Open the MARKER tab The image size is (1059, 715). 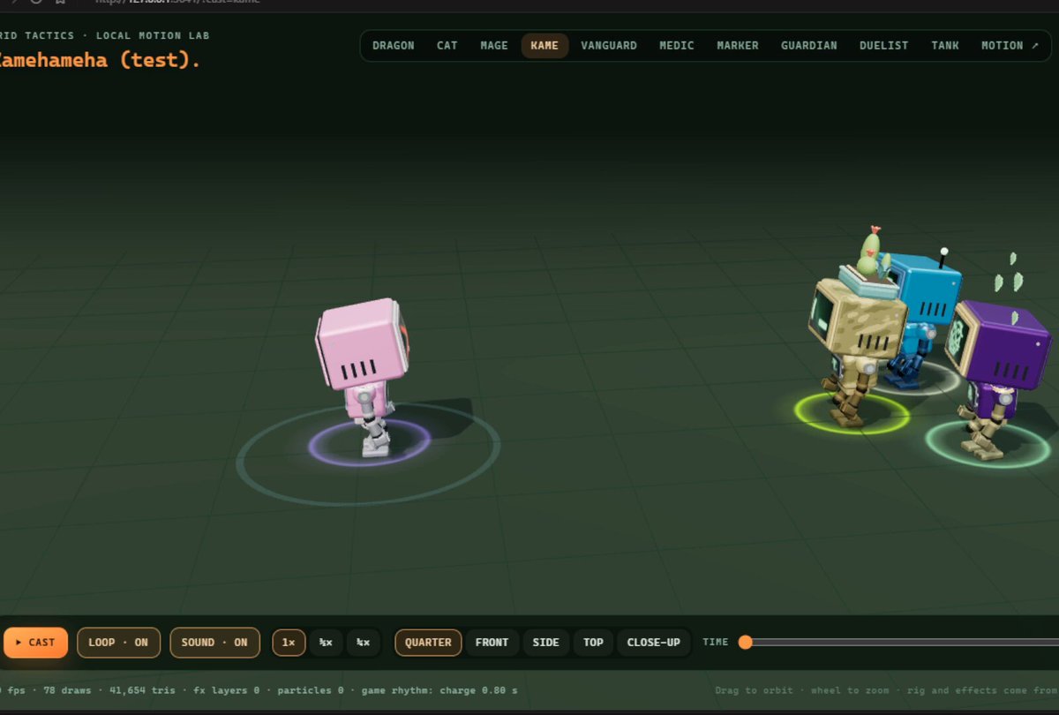737,46
